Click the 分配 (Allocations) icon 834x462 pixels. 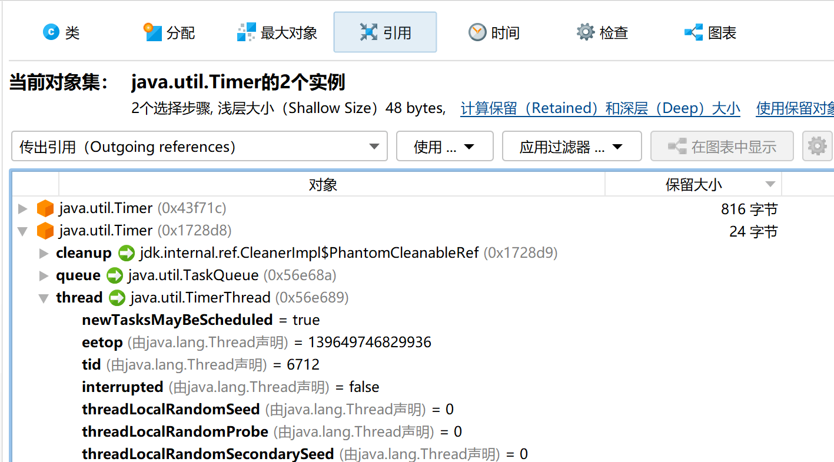coord(152,32)
